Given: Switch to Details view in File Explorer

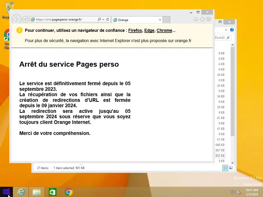Looking at the screenshot, I should click(225, 168).
